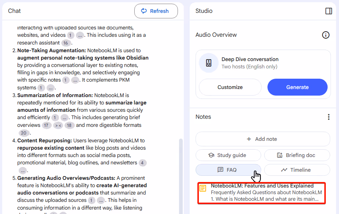Image resolution: width=339 pixels, height=214 pixels.
Task: Click the 'Note-Taking Augmentation:' bold heading
Action: pyautogui.click(x=52, y=50)
